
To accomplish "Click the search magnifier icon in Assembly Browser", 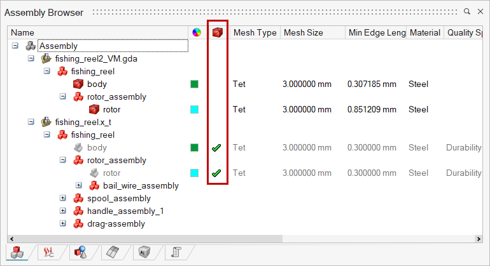I will (x=467, y=11).
